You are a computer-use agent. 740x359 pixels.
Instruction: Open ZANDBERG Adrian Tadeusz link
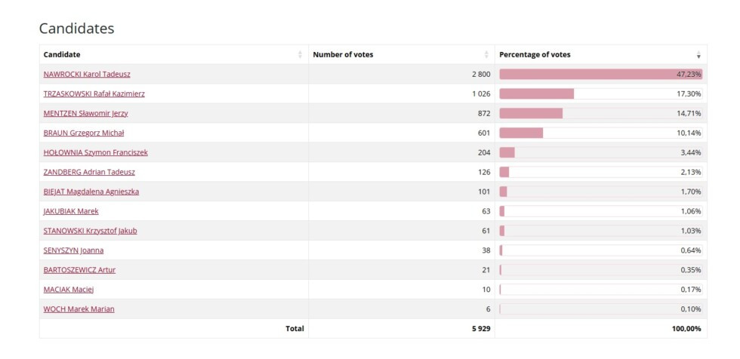click(x=89, y=173)
